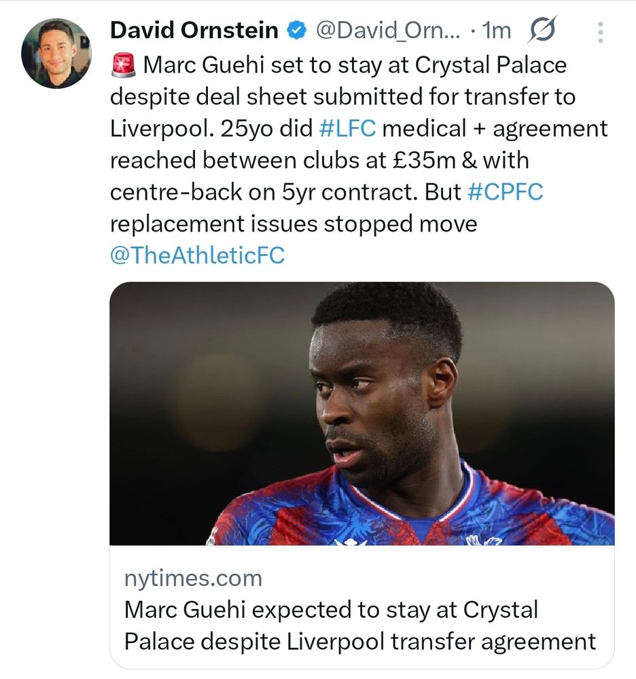Click the Crystal Palace jersey in photo
Viewport: 636px width, 679px height.
[x=410, y=510]
